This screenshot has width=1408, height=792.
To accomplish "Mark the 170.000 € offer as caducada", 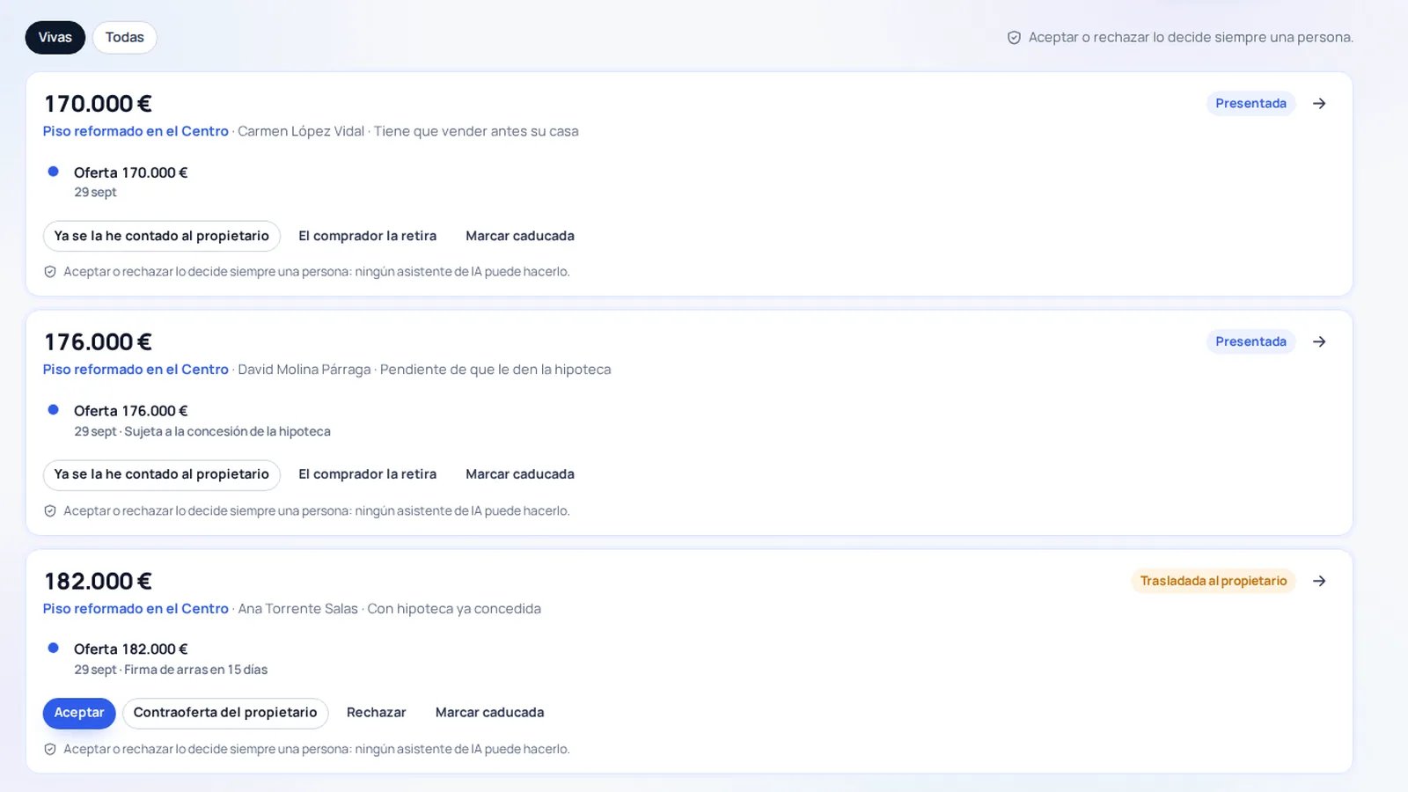I will coord(520,236).
